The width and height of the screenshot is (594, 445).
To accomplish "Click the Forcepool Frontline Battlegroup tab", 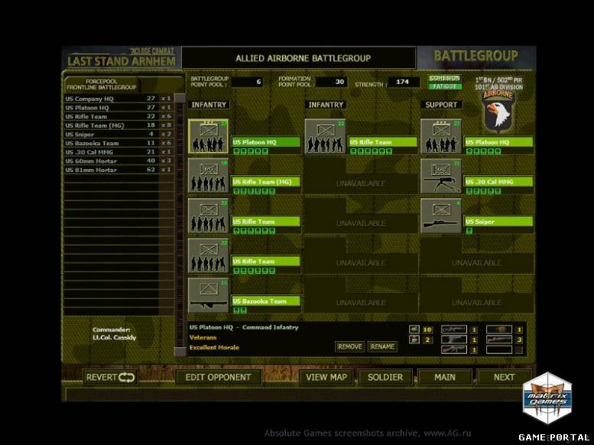I will point(102,84).
